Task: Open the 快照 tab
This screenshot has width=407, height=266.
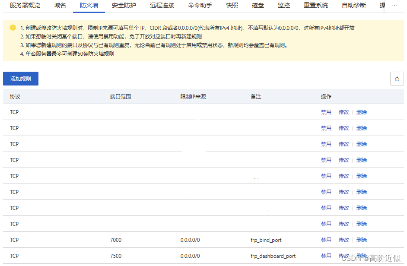Action: [x=232, y=5]
